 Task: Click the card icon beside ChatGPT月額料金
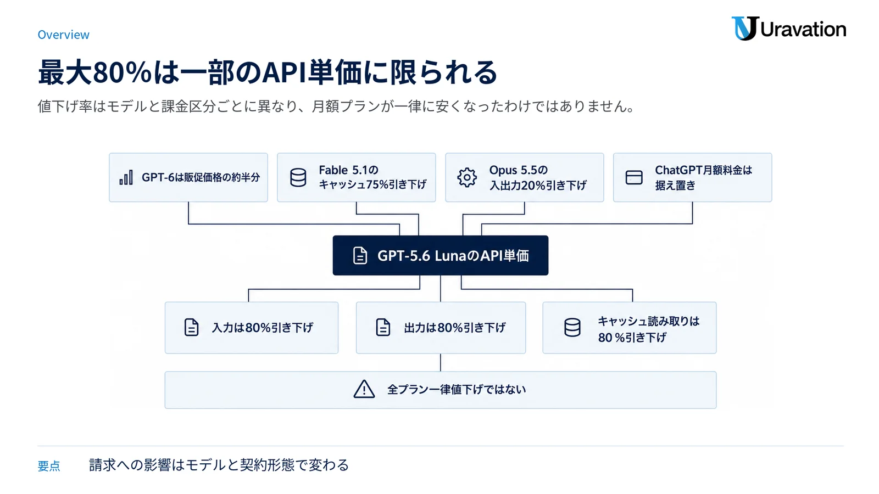coord(634,178)
